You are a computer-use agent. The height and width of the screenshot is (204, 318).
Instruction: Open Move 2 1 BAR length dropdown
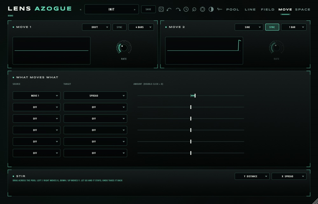[x=294, y=27]
